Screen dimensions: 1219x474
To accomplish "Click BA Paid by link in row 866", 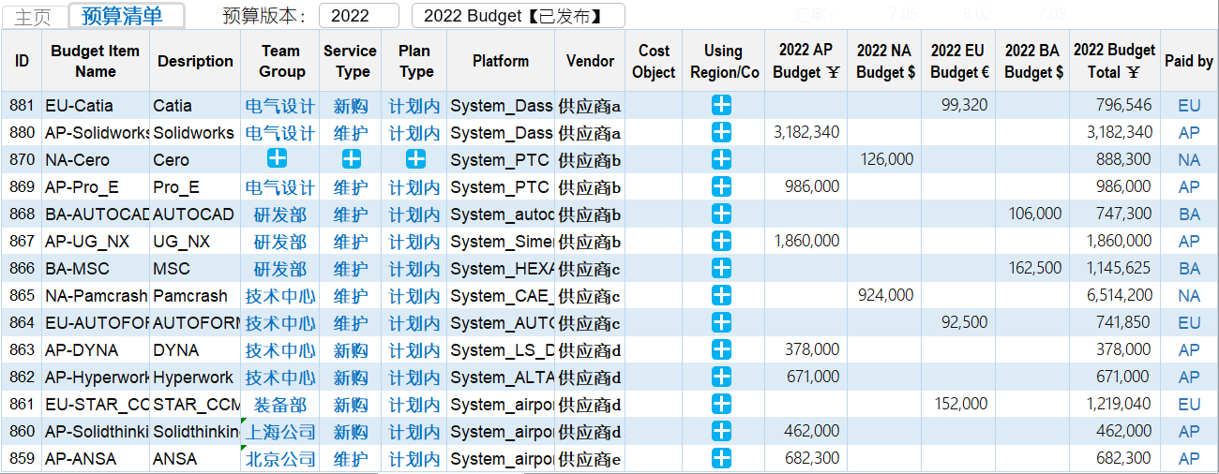I will tap(1189, 269).
